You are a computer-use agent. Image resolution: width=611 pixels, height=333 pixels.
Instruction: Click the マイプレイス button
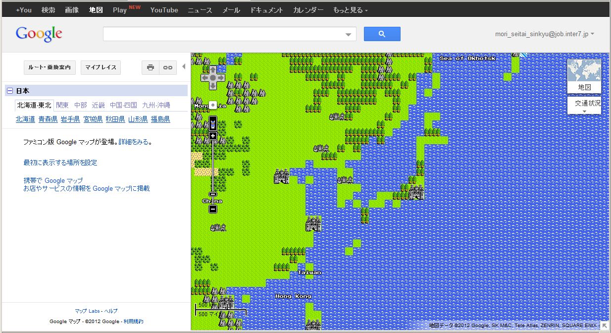[x=101, y=67]
